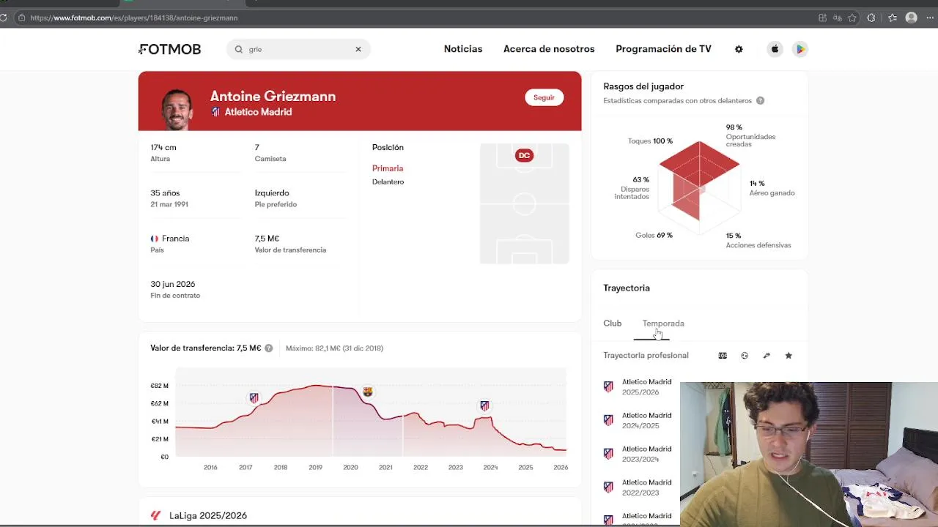This screenshot has height=527, width=938.
Task: Click the 'Primaria' position label
Action: point(388,168)
